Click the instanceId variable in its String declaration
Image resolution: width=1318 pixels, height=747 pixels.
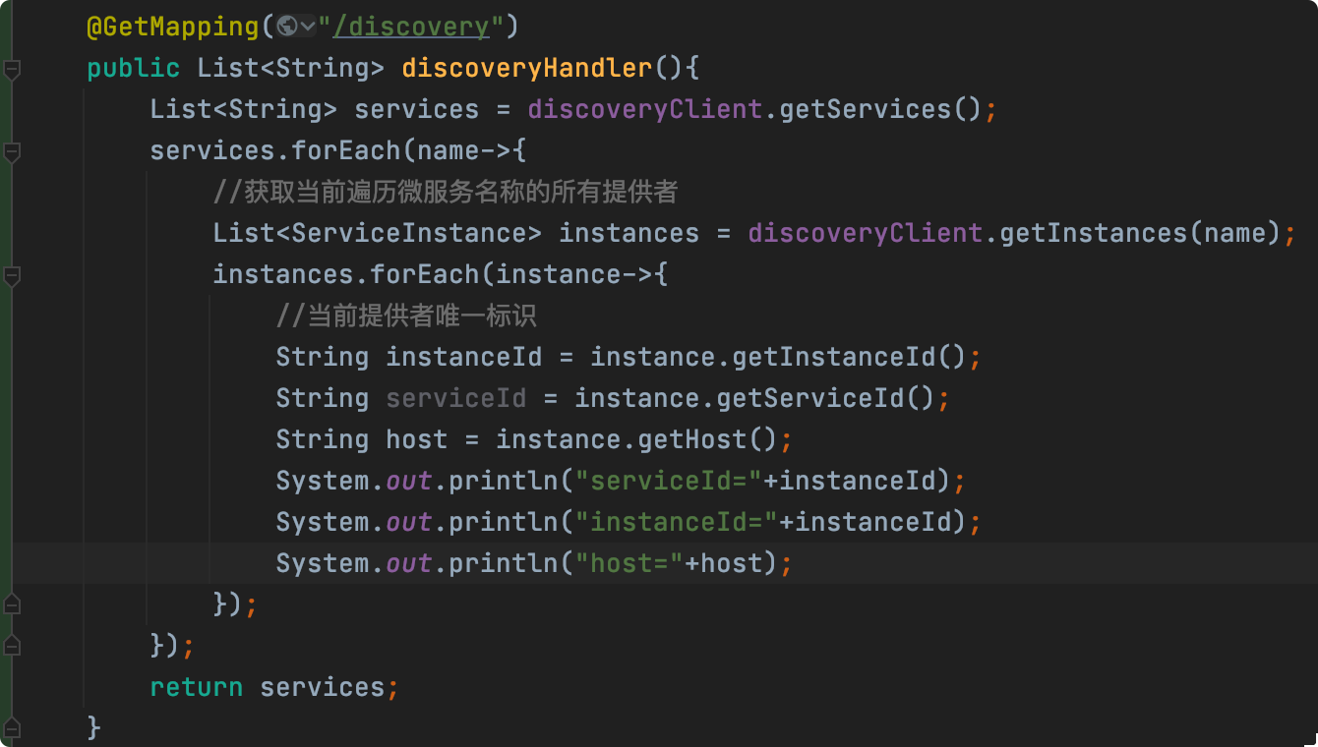coord(464,357)
